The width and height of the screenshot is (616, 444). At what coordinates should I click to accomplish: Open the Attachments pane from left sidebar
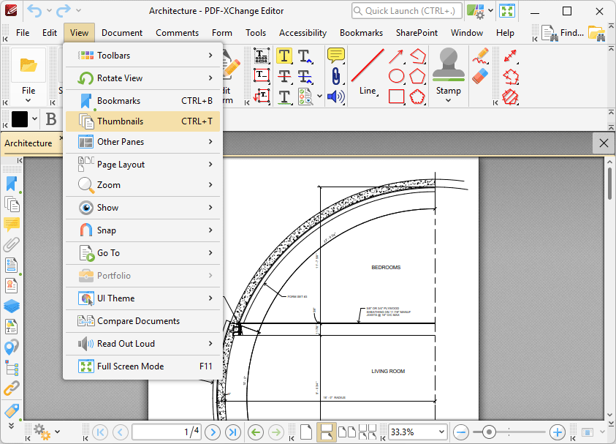click(12, 244)
